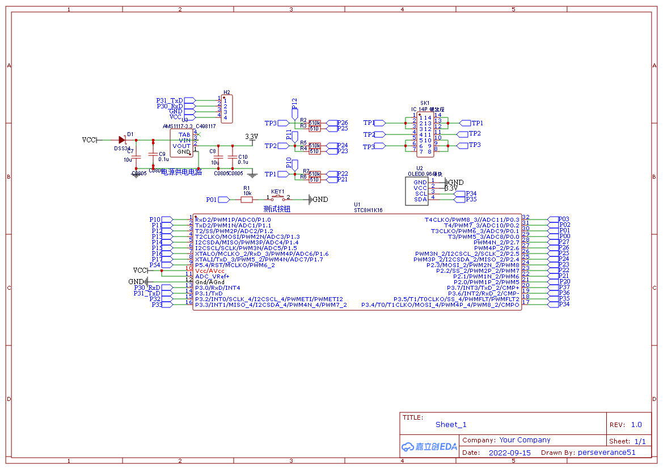
Task: Click the R7 510k resistor symbol
Action: pyautogui.click(x=314, y=174)
